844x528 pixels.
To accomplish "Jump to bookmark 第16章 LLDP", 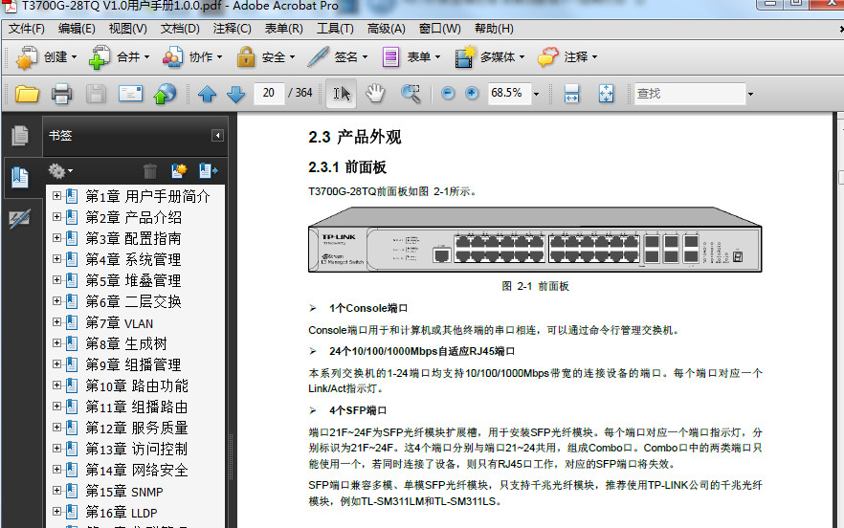I will tap(122, 513).
